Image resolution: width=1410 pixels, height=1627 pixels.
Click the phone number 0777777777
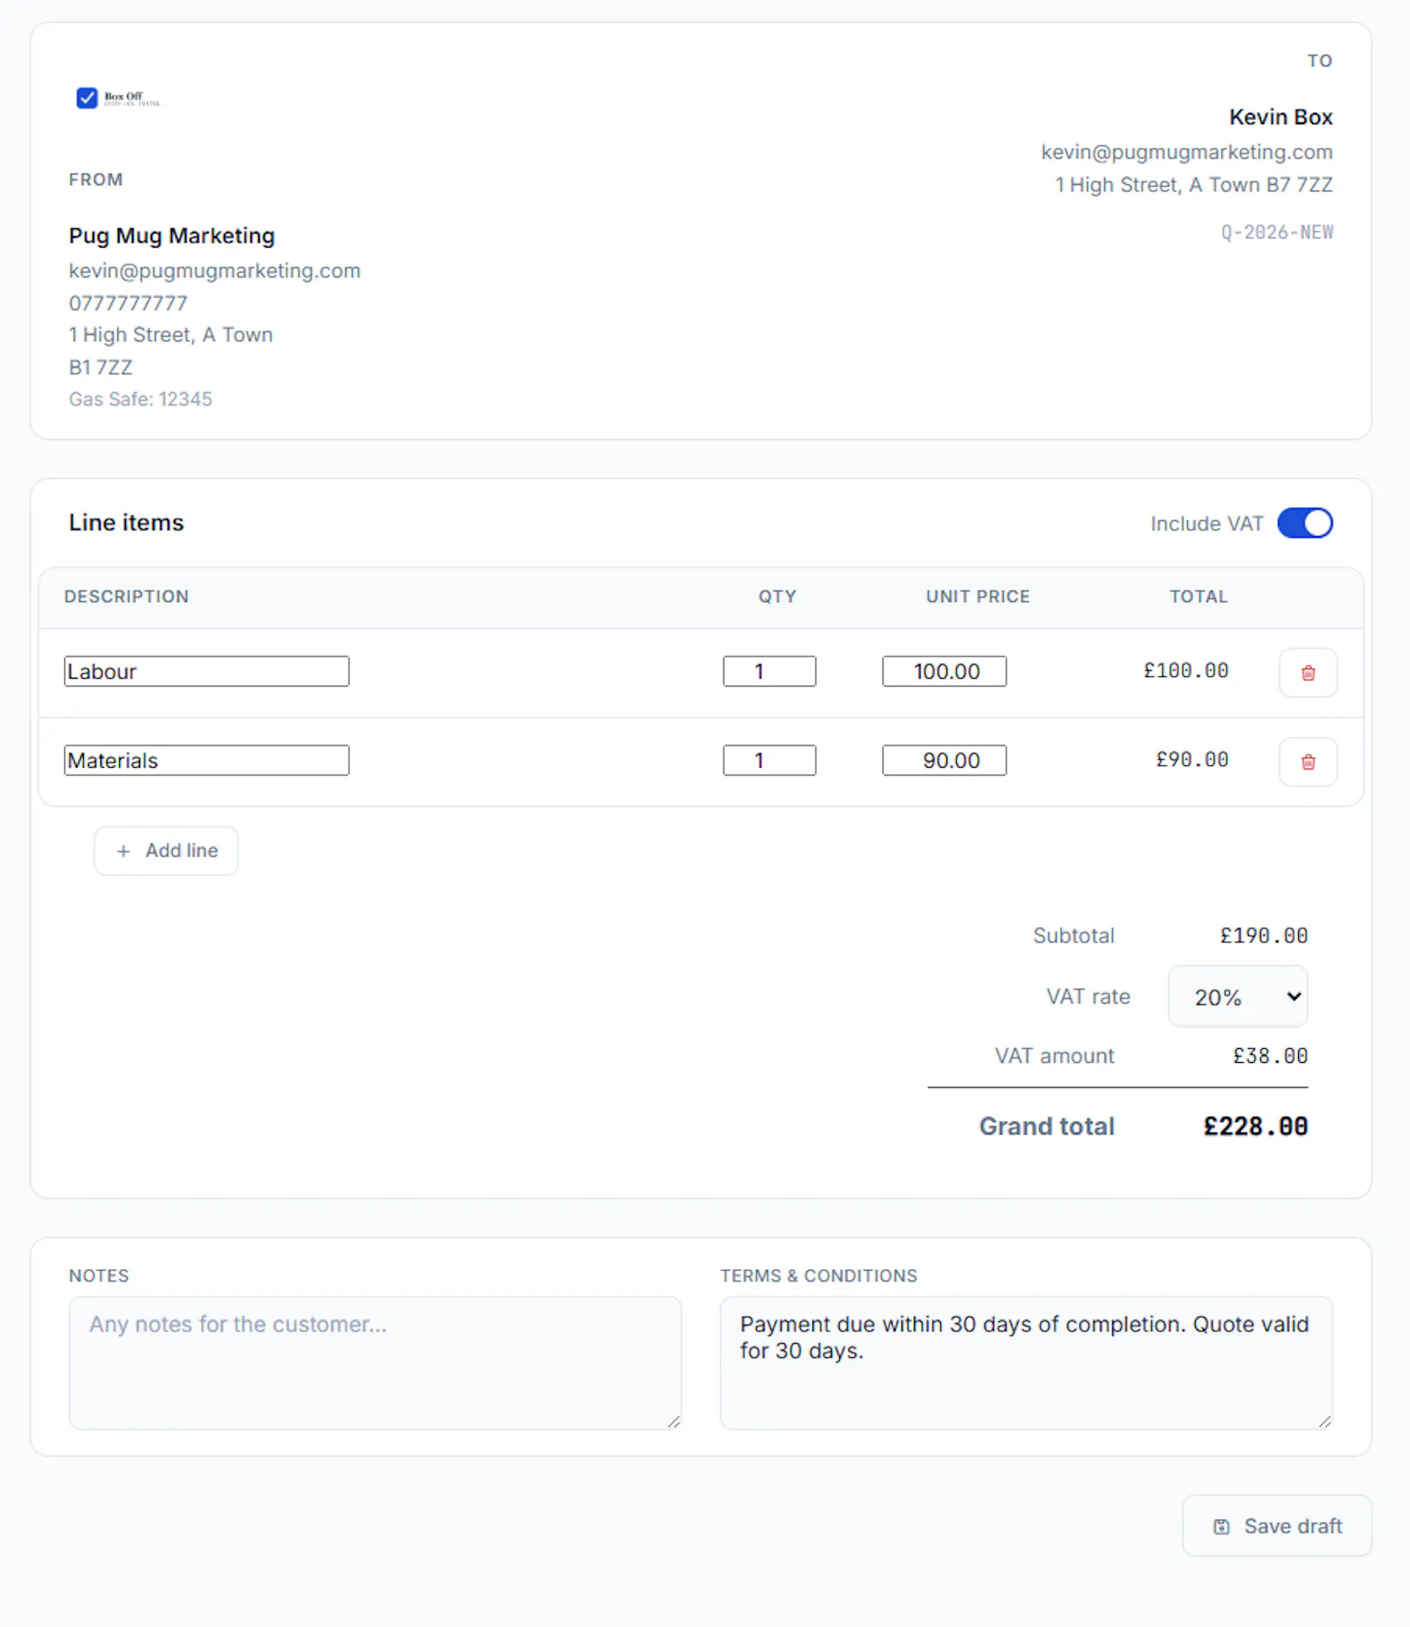point(128,303)
